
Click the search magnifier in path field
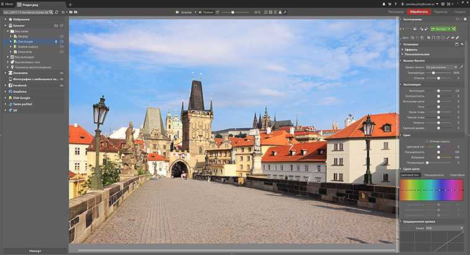(x=51, y=12)
